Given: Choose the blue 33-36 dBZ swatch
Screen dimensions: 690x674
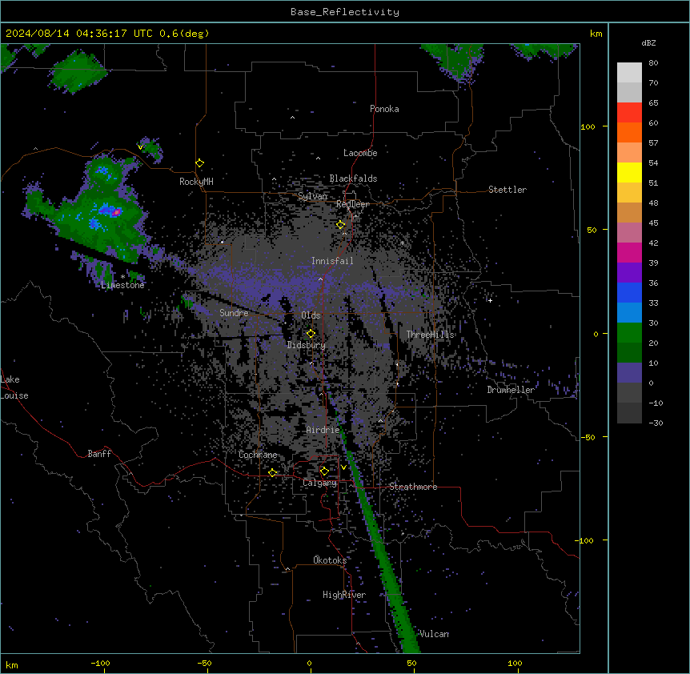Looking at the screenshot, I should [x=629, y=292].
